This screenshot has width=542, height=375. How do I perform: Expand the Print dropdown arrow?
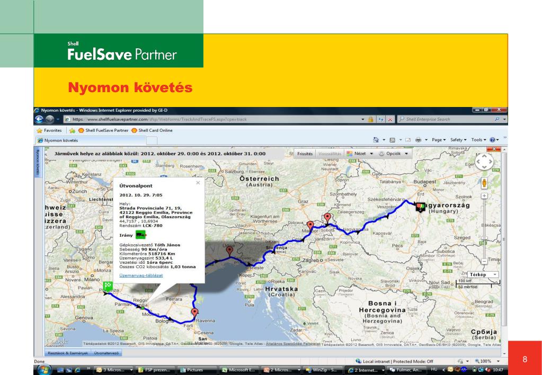tap(426, 140)
